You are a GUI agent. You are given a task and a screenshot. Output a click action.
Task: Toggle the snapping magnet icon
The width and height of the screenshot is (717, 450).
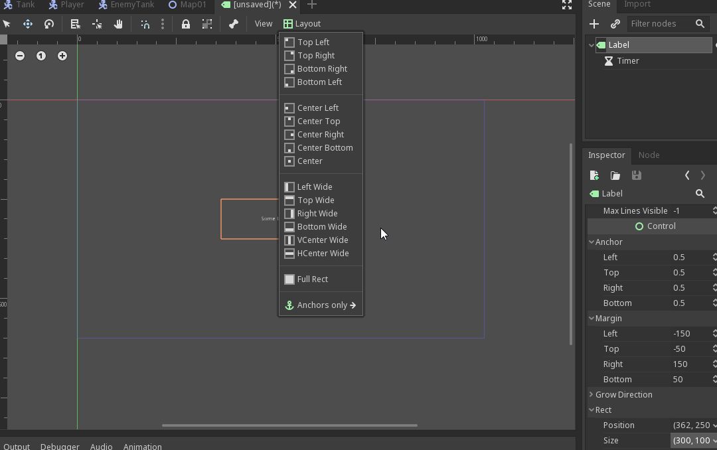pyautogui.click(x=145, y=24)
